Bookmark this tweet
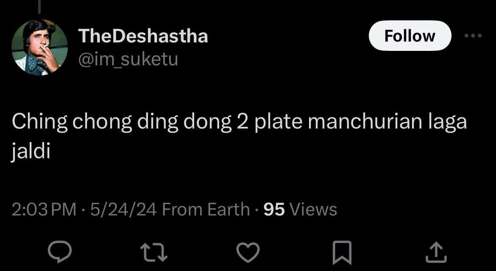Image resolution: width=496 pixels, height=271 pixels. point(341,252)
